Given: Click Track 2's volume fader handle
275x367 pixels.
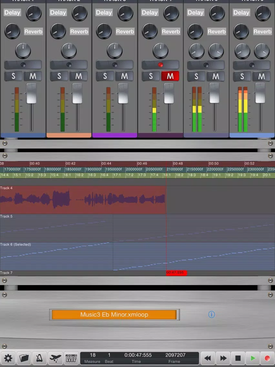Looking at the screenshot, I should click(x=77, y=93).
